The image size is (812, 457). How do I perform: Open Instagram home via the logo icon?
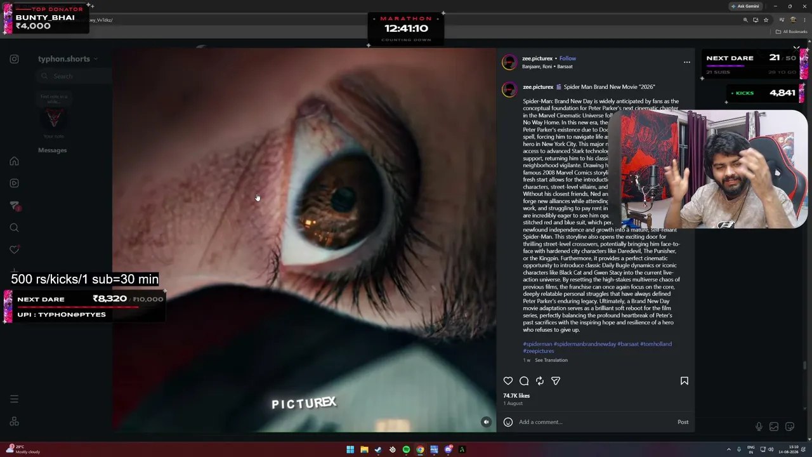(14, 59)
